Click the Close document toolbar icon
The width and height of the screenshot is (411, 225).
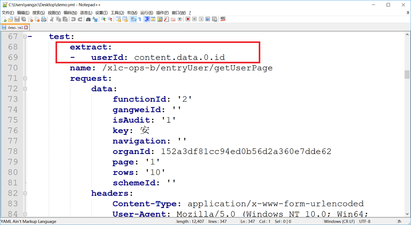31,19
